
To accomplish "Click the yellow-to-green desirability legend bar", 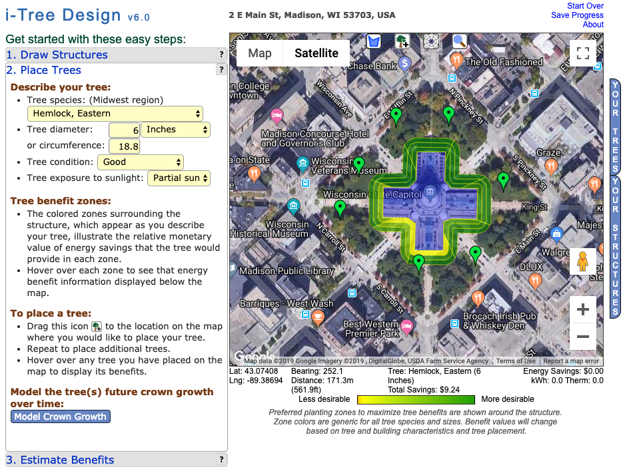I will [x=416, y=400].
